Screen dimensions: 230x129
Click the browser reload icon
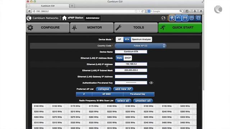tap(142, 11)
